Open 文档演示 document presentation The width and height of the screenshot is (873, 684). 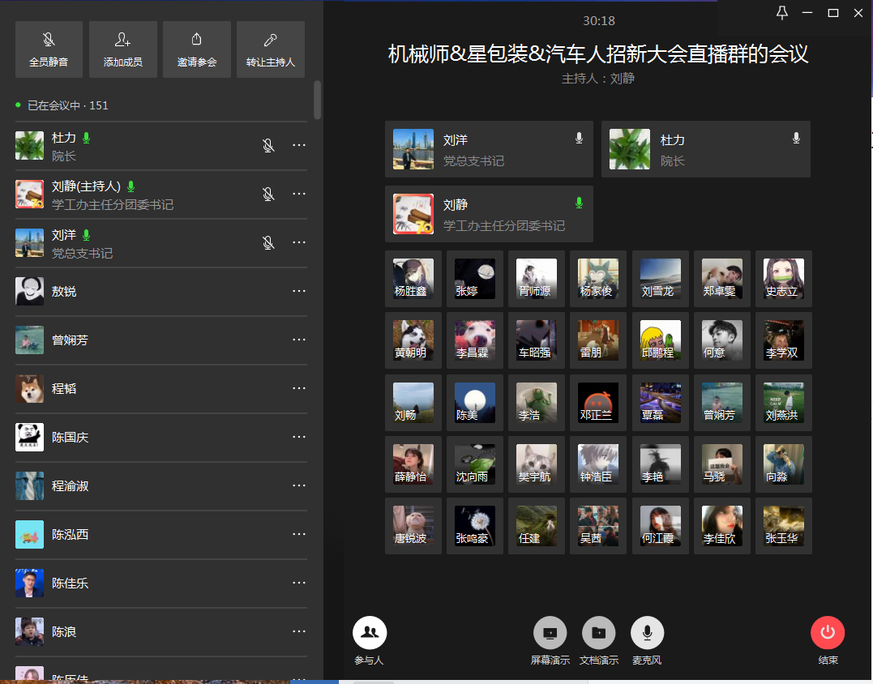(x=598, y=634)
